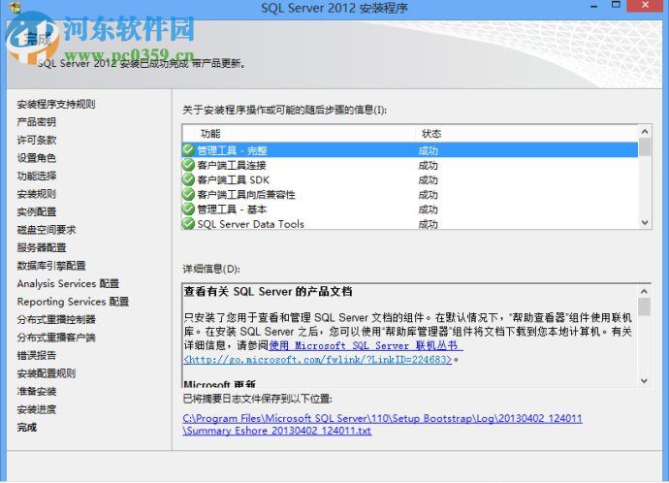
Task: Click 准备安装 step in sidebar
Action: pos(36,391)
